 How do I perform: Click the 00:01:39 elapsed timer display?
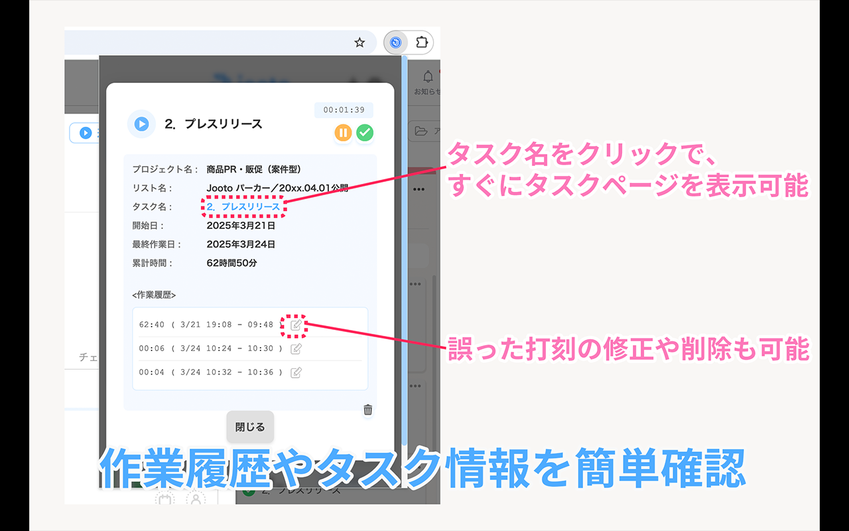(x=344, y=110)
